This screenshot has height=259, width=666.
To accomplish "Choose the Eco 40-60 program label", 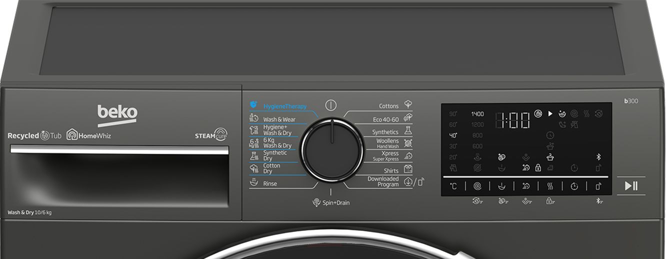I will (x=386, y=119).
